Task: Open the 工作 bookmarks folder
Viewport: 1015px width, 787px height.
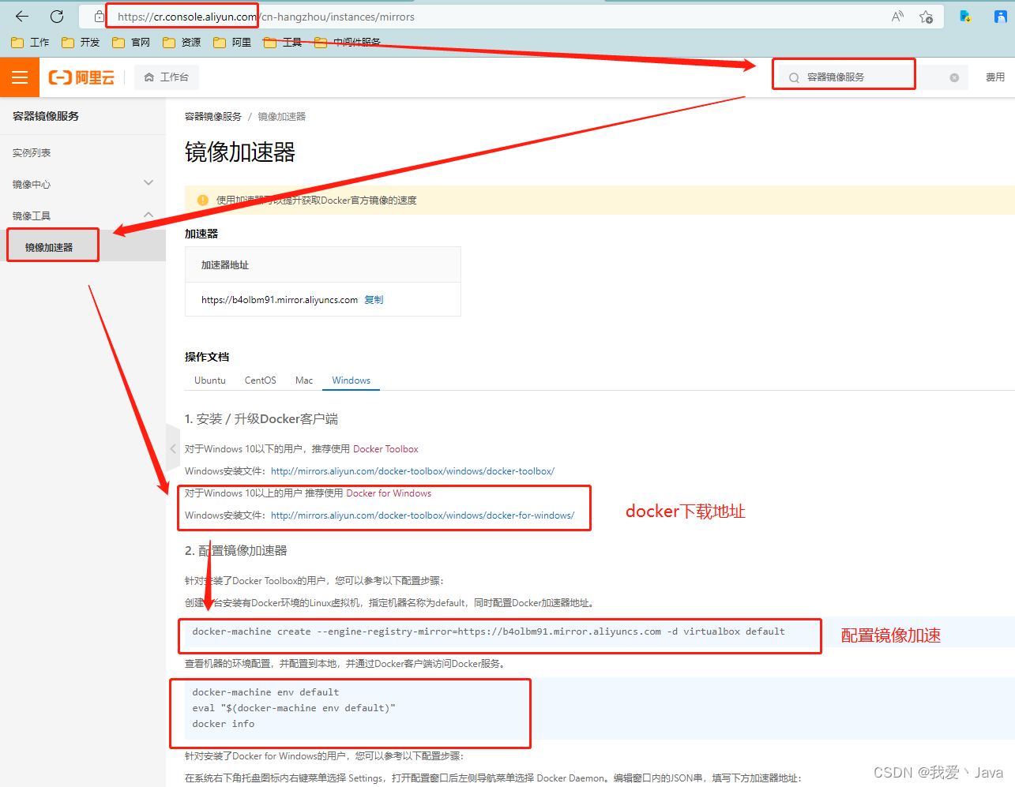Action: 30,43
